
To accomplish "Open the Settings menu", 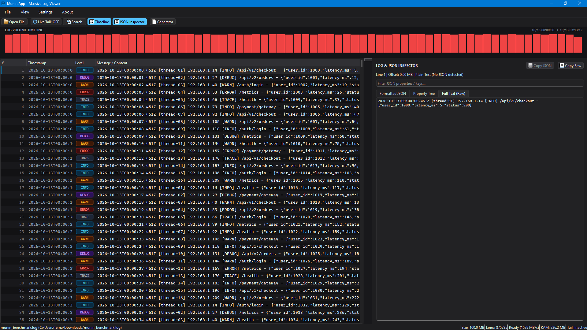I will pyautogui.click(x=46, y=12).
